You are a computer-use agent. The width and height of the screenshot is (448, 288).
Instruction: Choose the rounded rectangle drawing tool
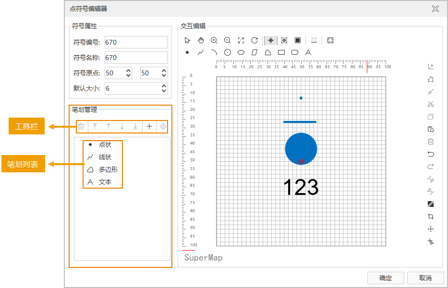(x=295, y=52)
